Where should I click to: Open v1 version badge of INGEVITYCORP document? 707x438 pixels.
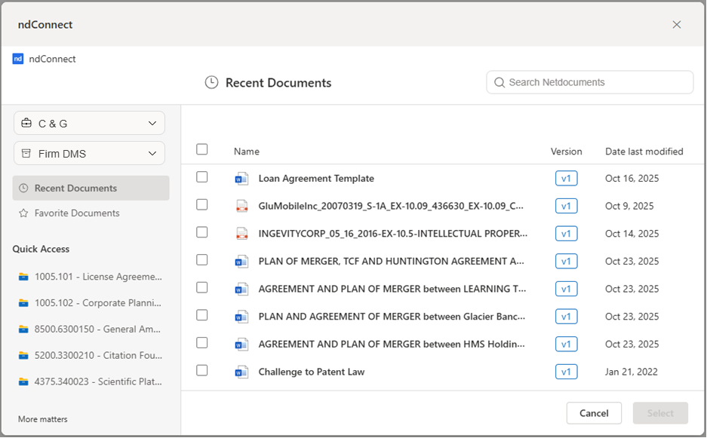coord(567,234)
